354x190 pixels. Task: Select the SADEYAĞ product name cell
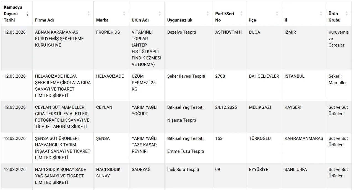point(141,170)
